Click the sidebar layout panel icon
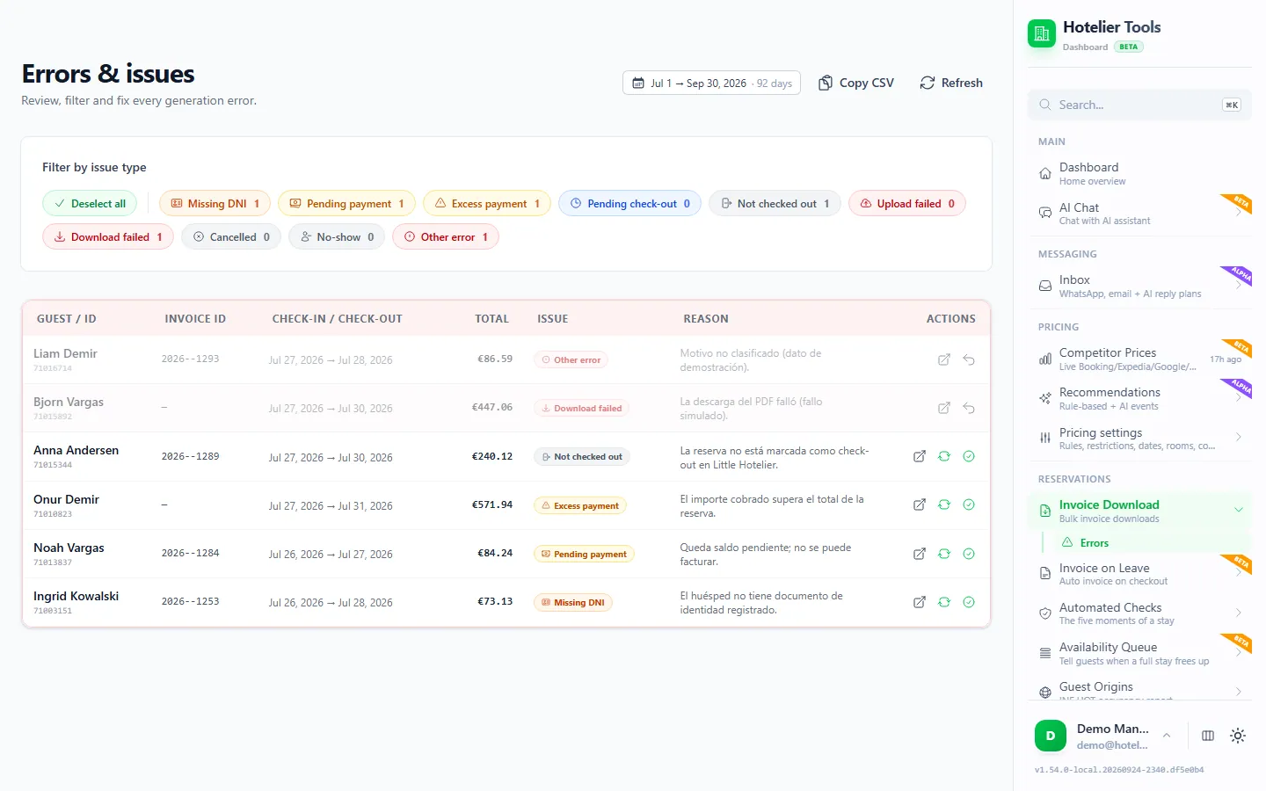The image size is (1266, 791). (x=1208, y=736)
